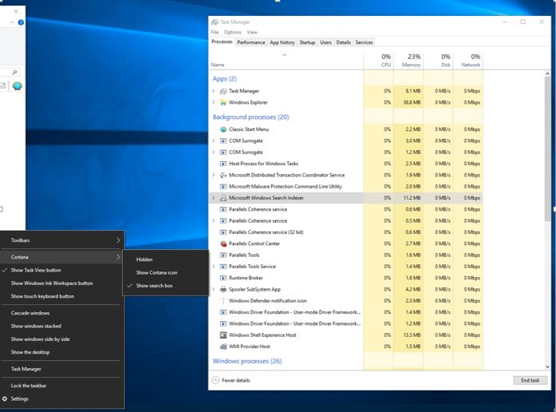Click the WMI Provider Host icon
This screenshot has height=412, width=556.
[x=223, y=347]
